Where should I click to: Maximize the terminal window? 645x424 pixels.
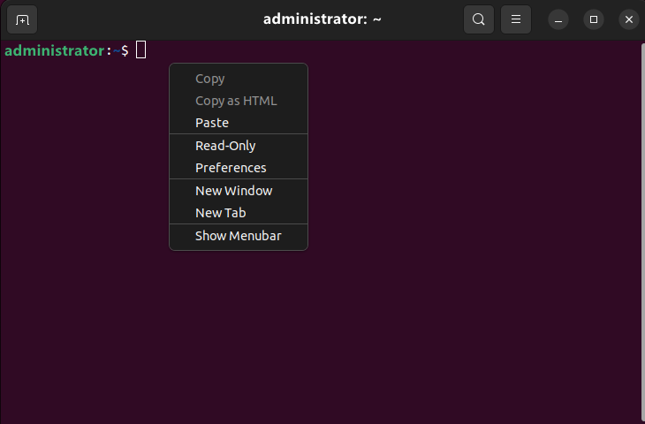click(594, 19)
